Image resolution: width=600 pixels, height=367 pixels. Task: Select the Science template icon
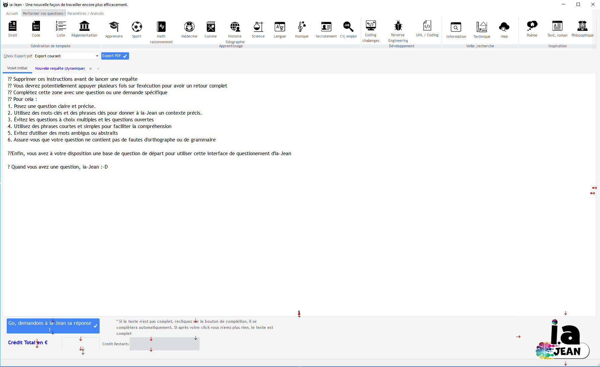258,29
